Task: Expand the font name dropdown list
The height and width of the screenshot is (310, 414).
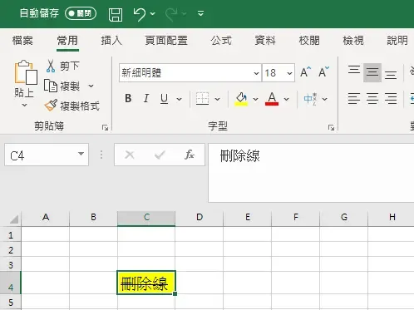Action: click(x=256, y=73)
